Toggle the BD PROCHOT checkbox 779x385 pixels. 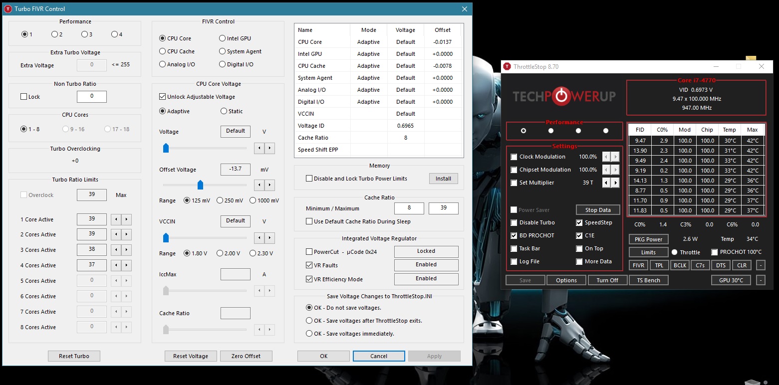(514, 235)
